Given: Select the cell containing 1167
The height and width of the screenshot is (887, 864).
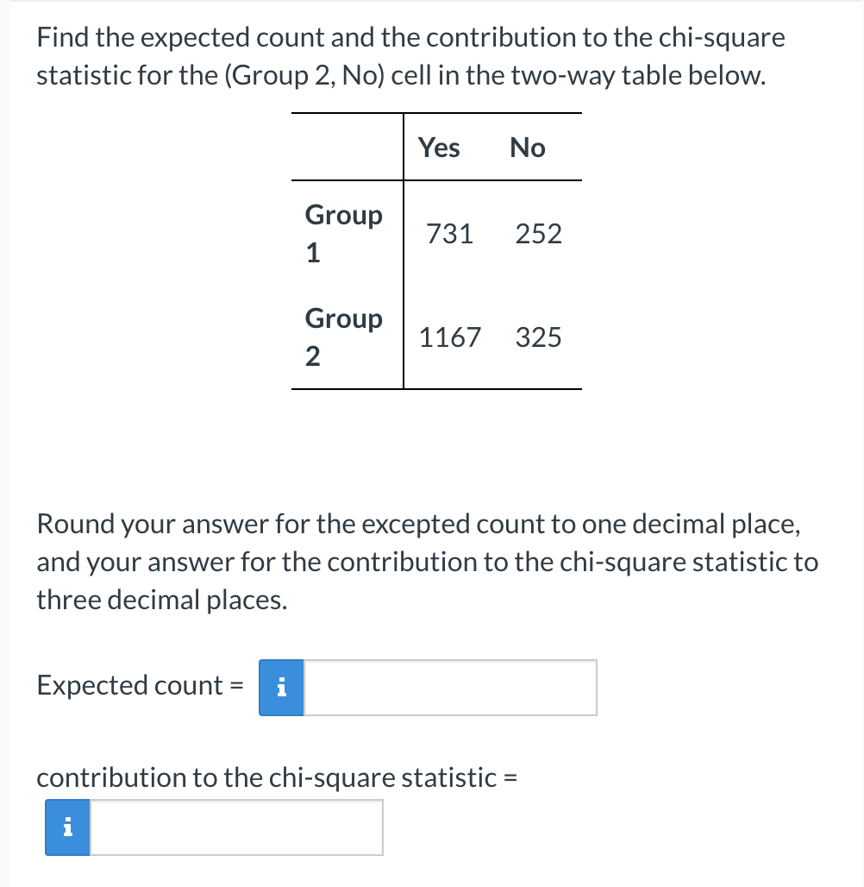Looking at the screenshot, I should [449, 337].
